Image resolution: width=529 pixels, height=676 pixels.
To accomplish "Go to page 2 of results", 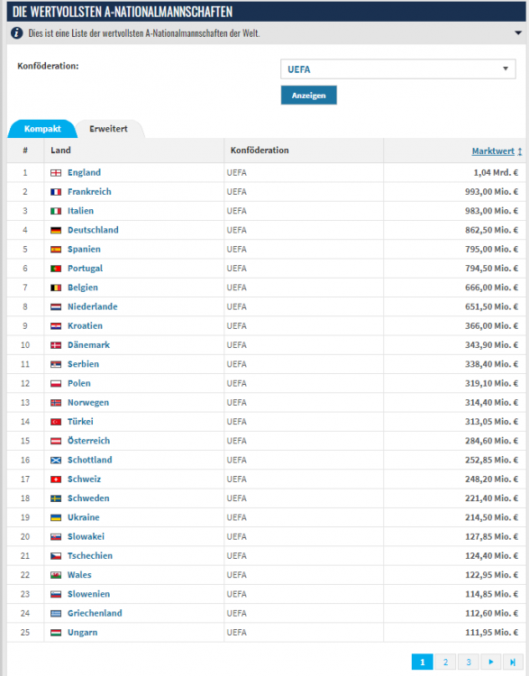I will pos(445,662).
